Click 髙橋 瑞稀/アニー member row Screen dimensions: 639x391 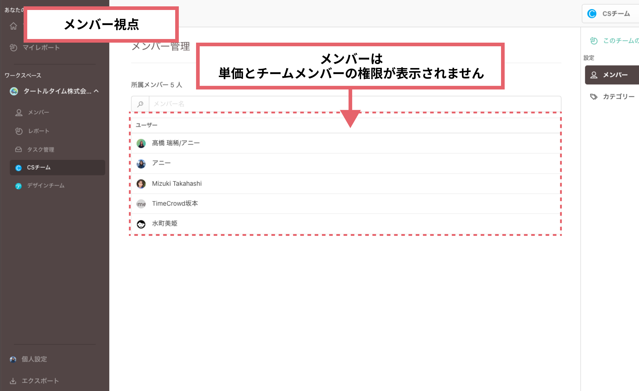pyautogui.click(x=175, y=143)
